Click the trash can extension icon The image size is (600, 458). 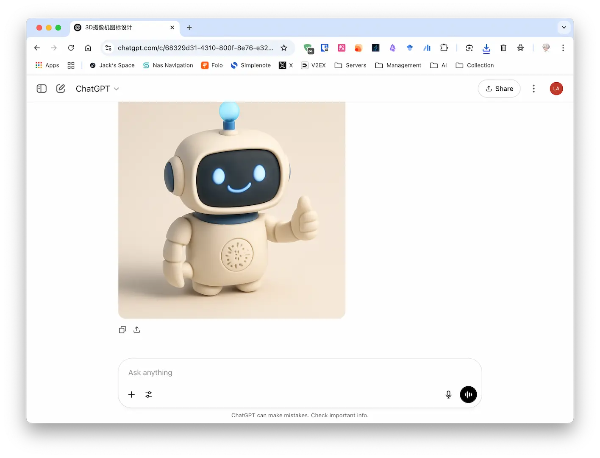coord(503,48)
